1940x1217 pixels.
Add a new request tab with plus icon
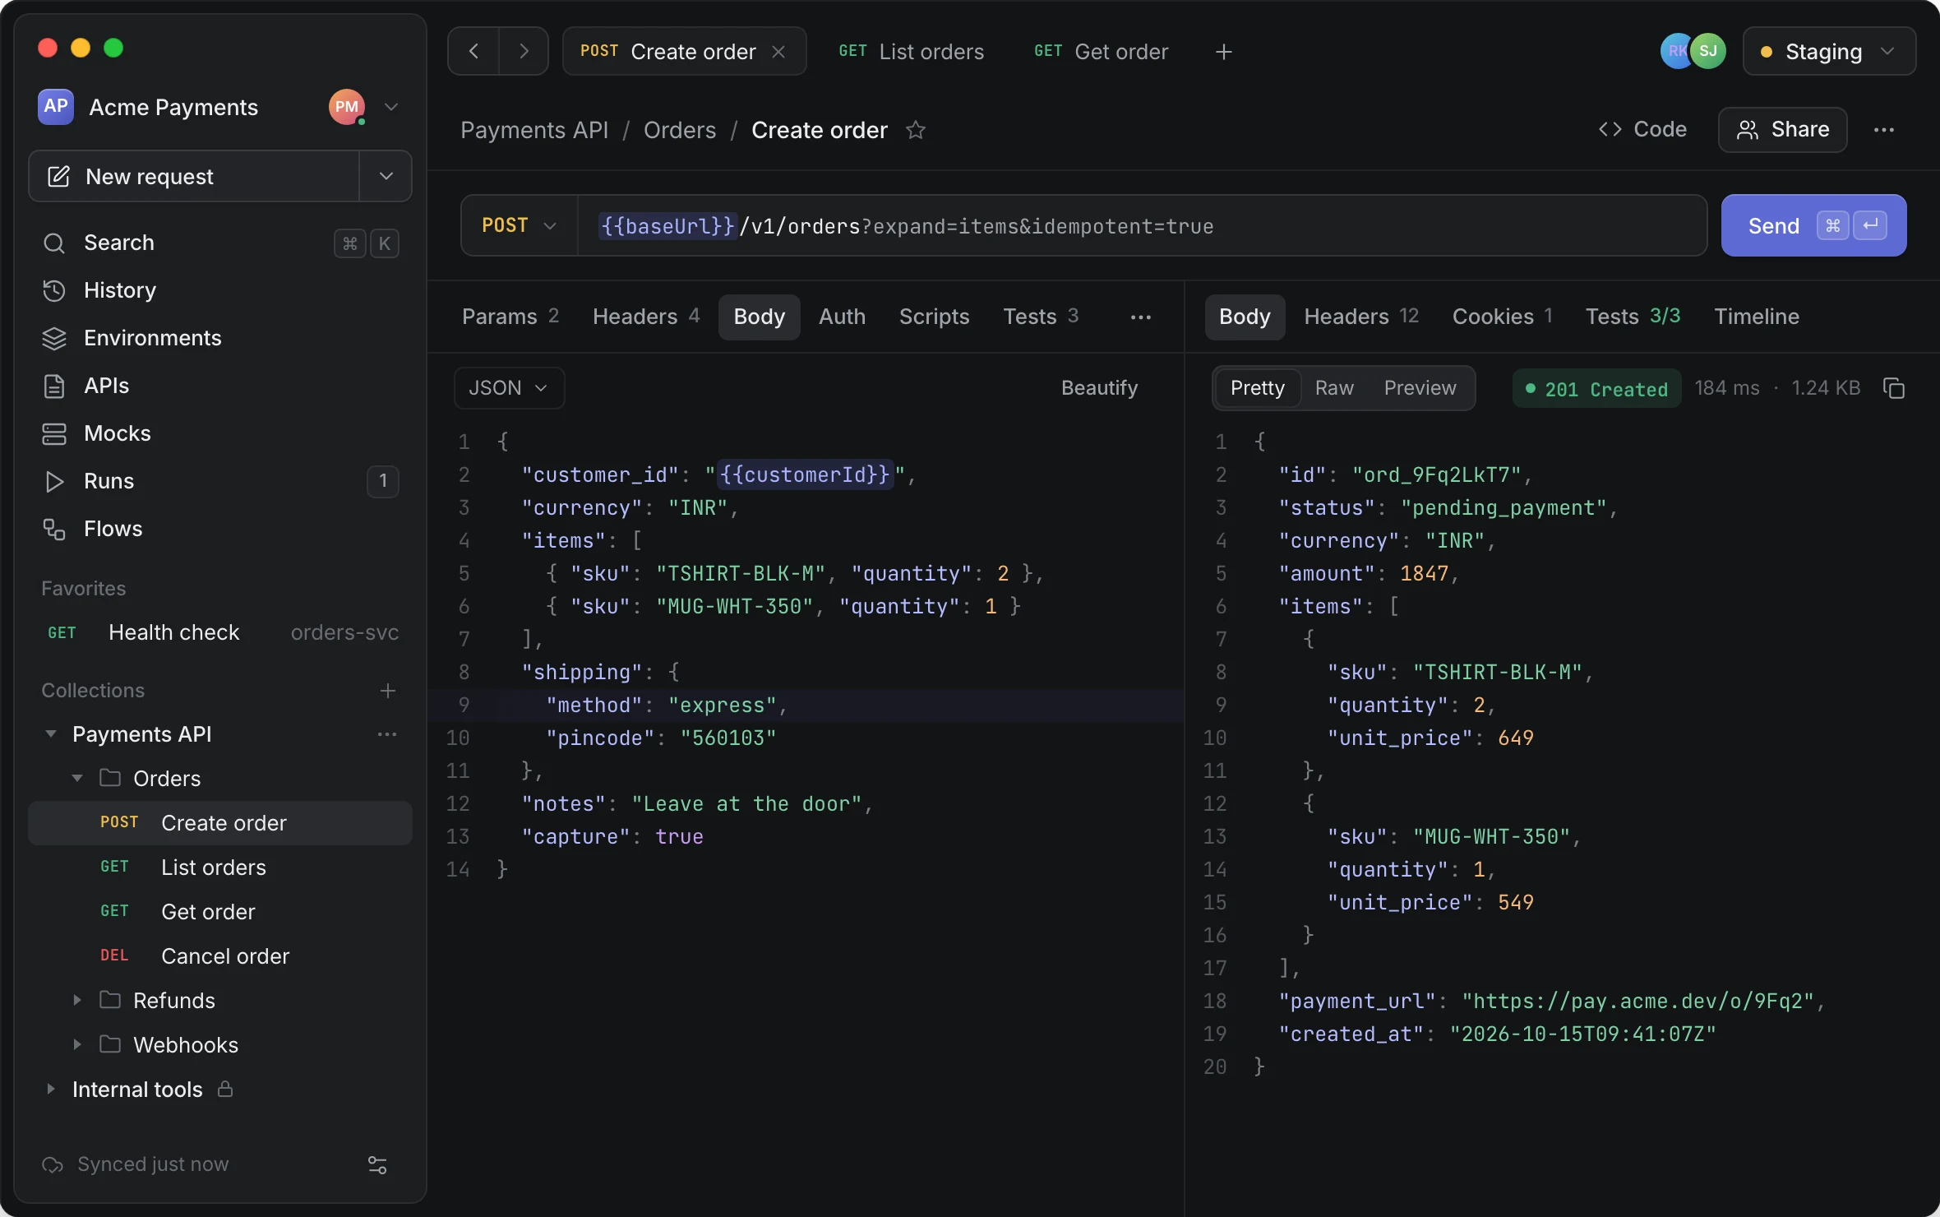[1223, 52]
